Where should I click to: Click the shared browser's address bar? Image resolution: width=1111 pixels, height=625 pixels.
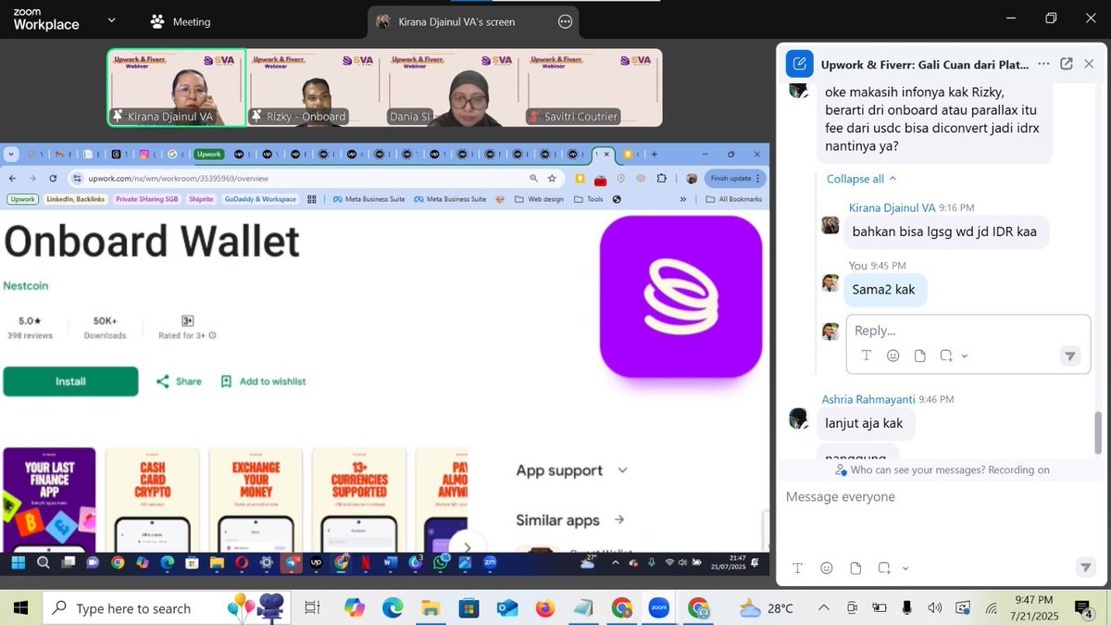pos(300,178)
